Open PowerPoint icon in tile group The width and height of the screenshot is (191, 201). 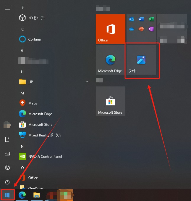tap(141, 29)
